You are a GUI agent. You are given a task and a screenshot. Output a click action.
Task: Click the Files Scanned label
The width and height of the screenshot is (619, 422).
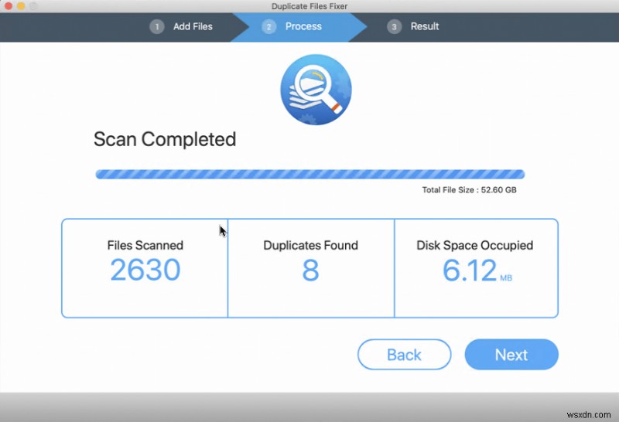coord(145,245)
